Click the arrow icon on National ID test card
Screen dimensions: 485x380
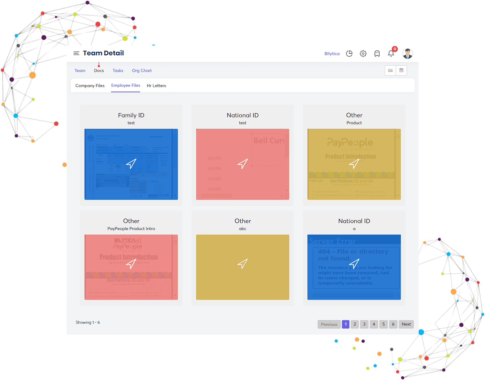tap(243, 164)
